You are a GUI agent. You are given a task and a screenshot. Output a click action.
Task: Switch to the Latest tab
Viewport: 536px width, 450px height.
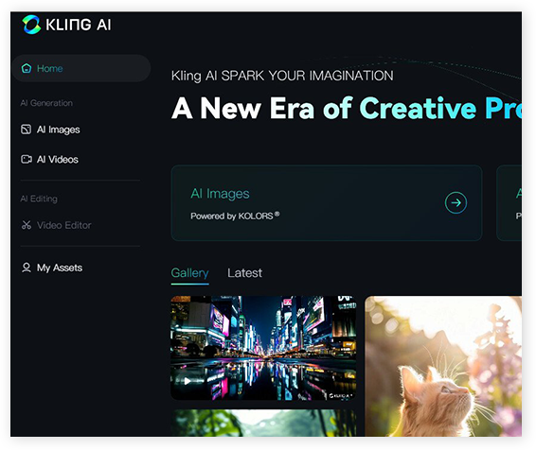(x=244, y=273)
